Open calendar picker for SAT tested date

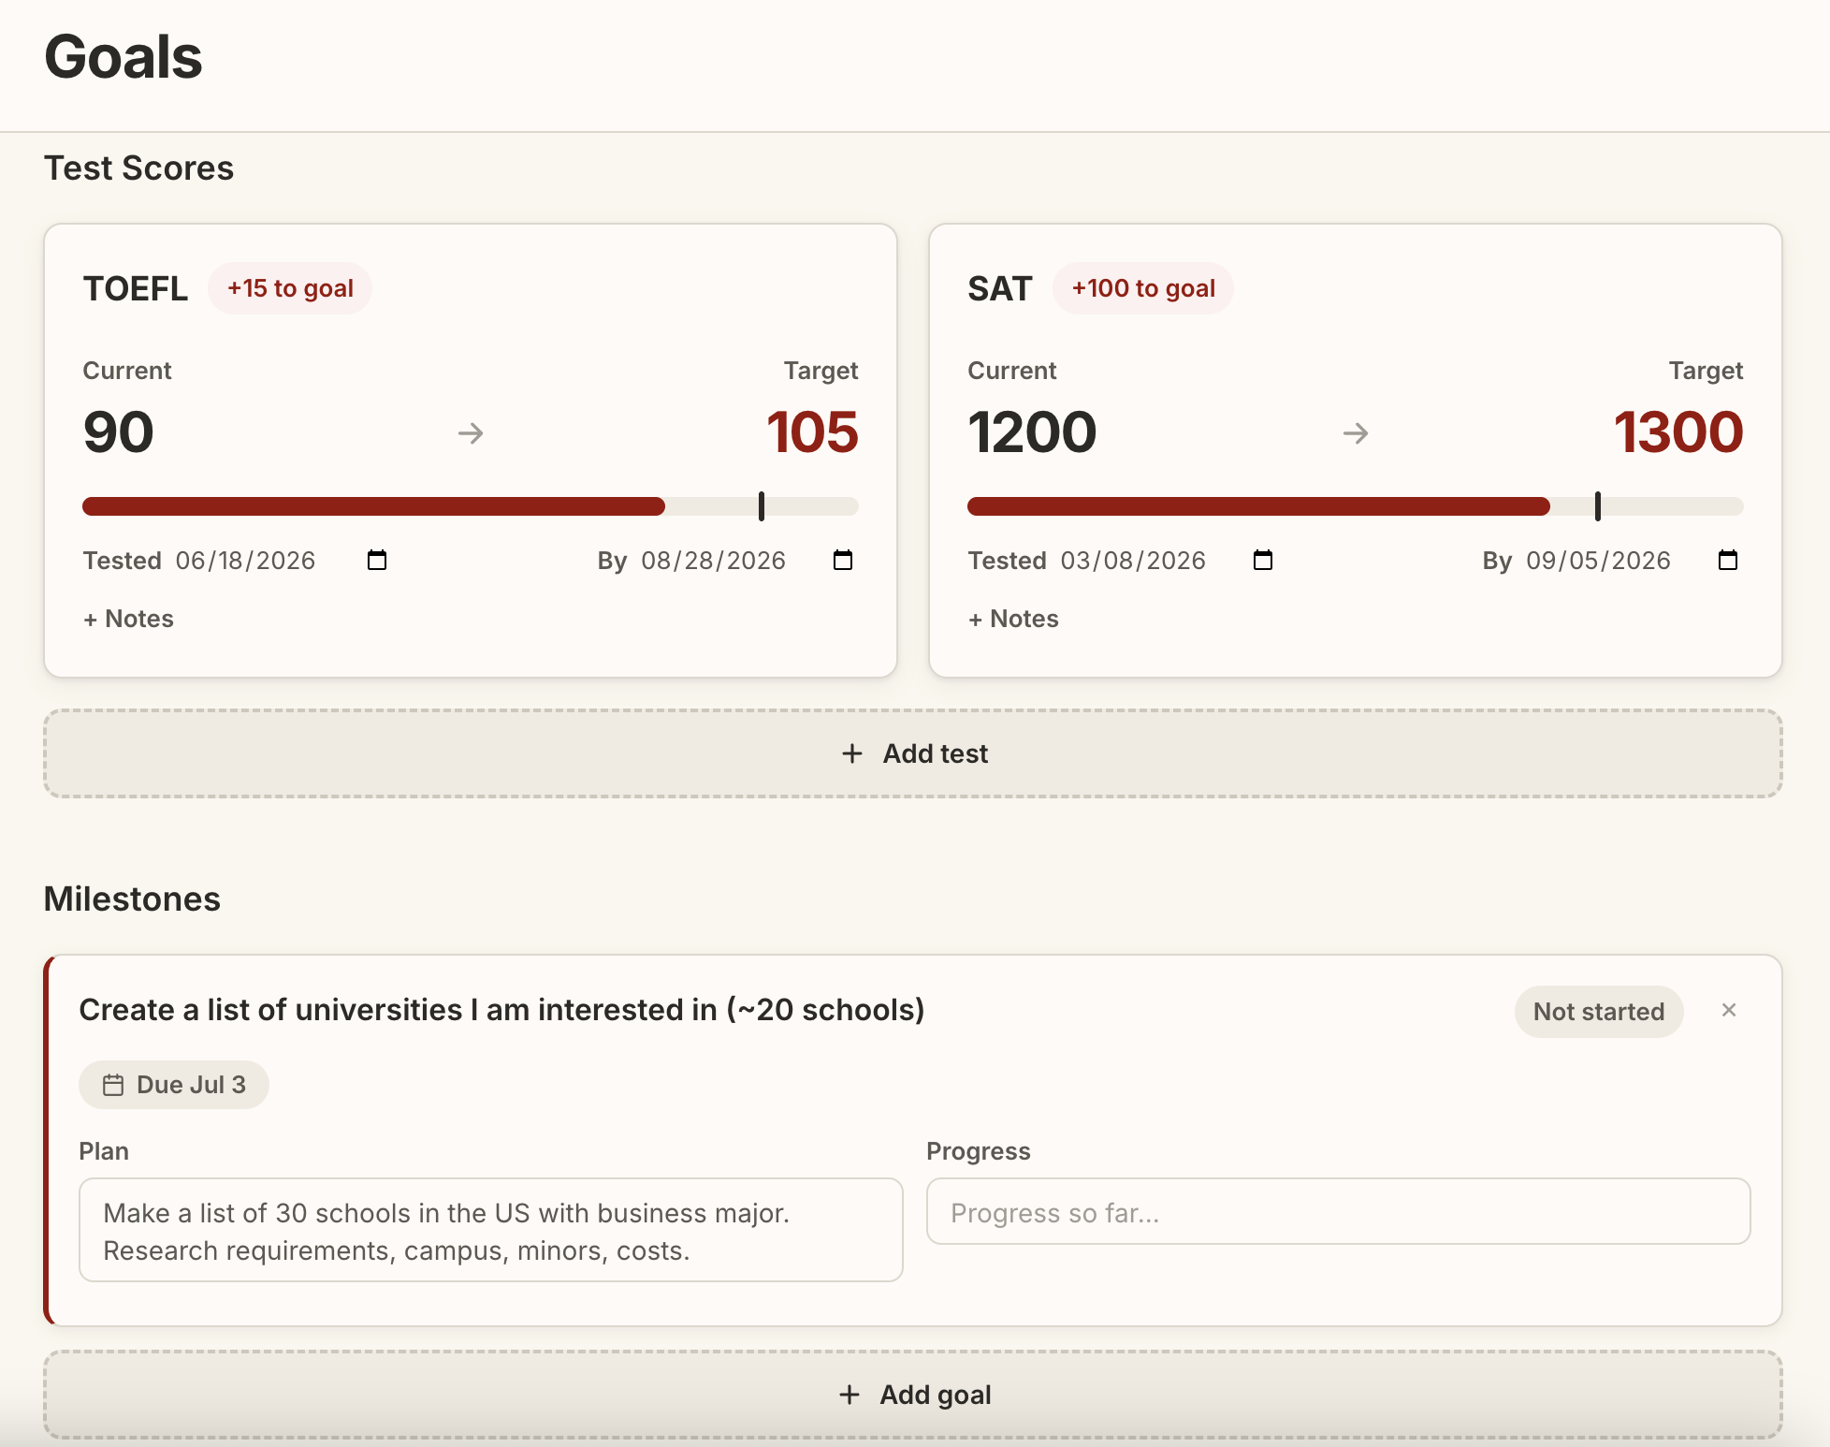point(1263,561)
